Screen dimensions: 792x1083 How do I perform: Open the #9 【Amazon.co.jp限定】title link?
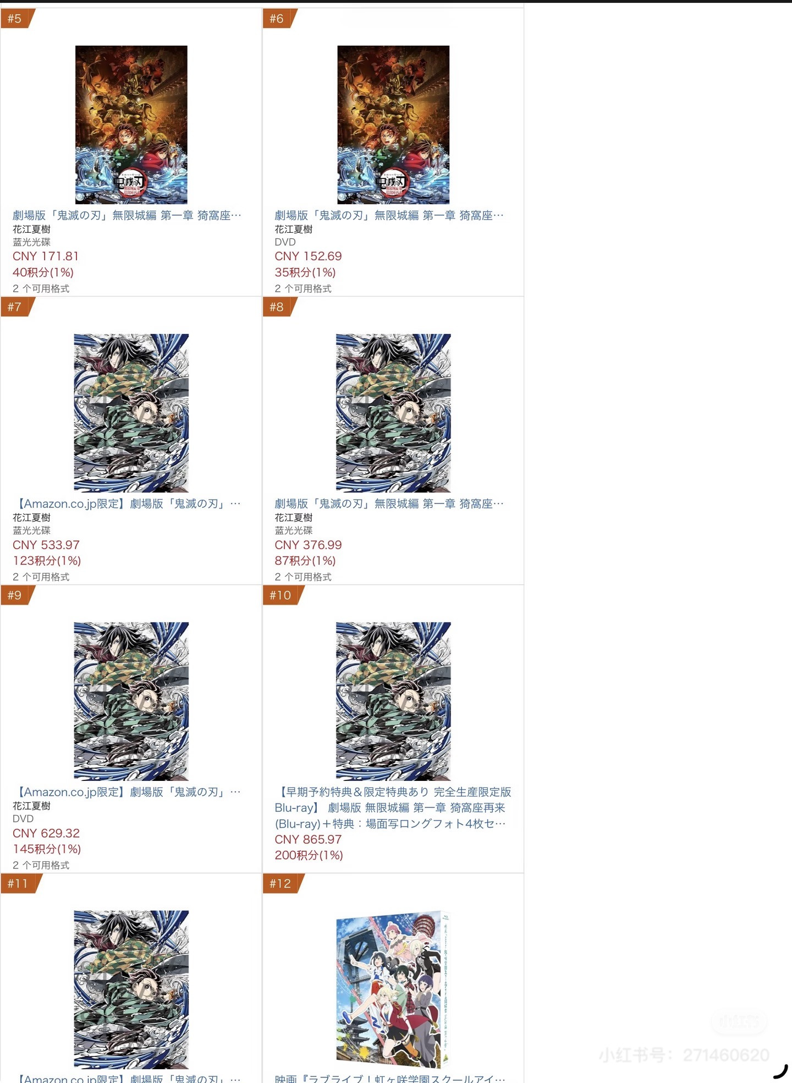[x=127, y=792]
